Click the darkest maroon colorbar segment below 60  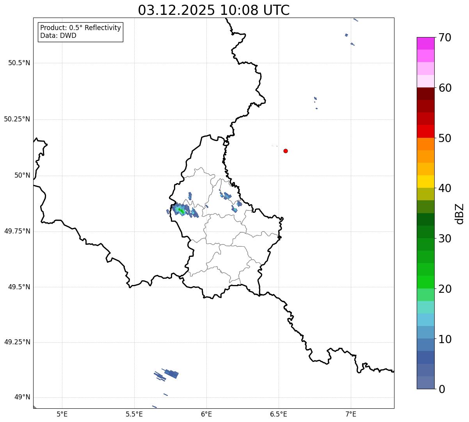426,94
